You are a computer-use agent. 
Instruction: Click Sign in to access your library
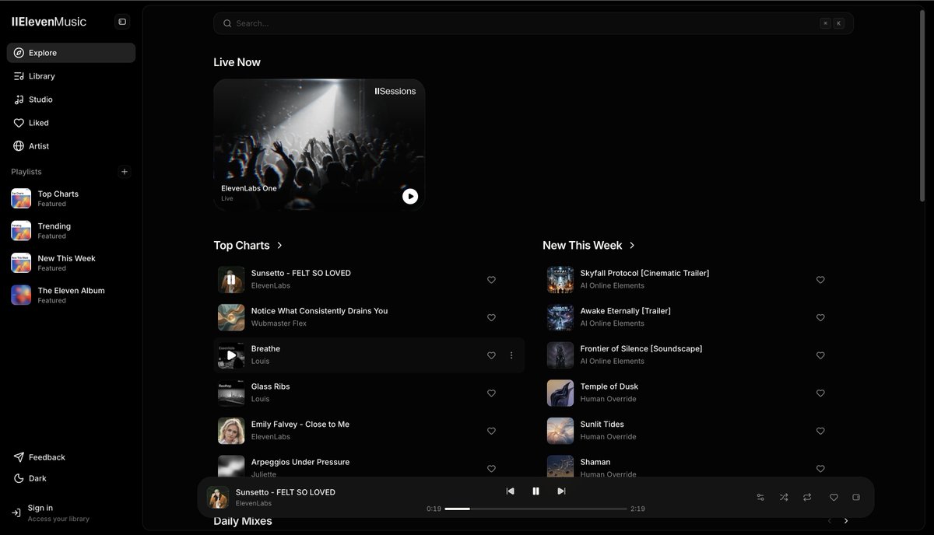click(71, 512)
